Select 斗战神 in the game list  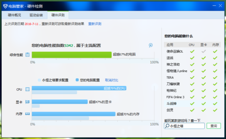171,104
